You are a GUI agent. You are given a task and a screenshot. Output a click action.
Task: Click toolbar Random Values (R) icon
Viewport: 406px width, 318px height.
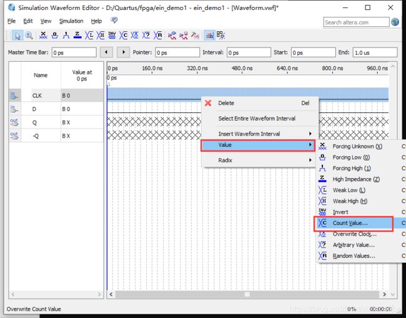158,36
